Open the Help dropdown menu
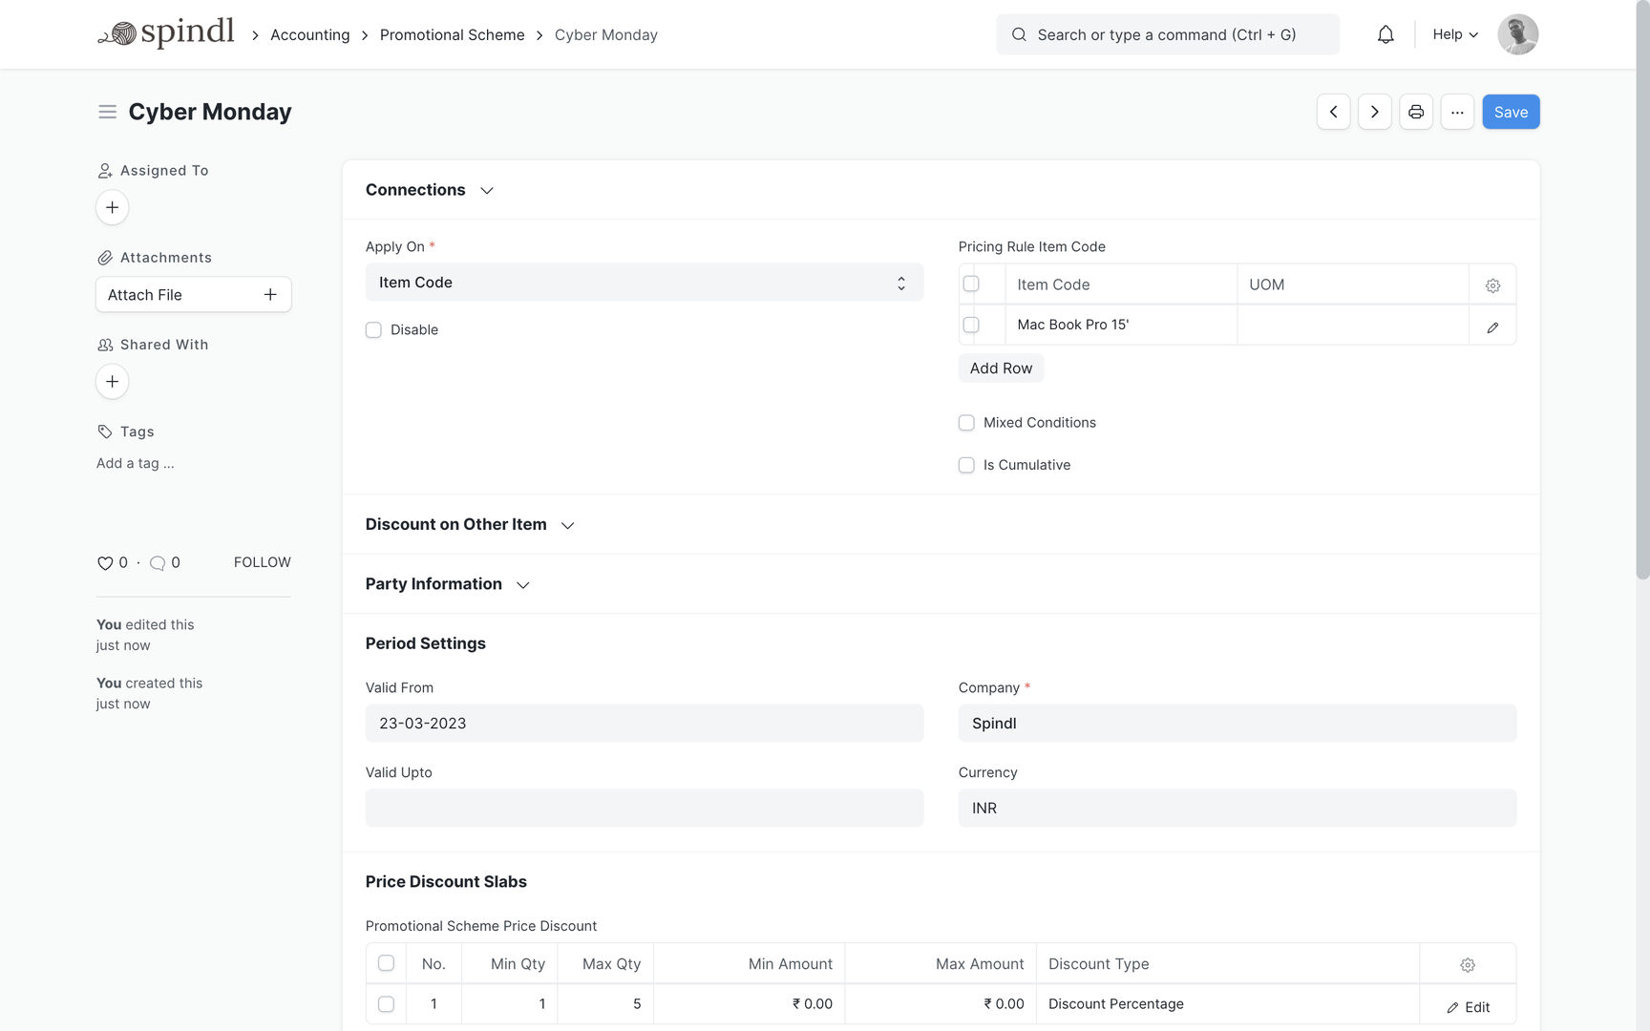This screenshot has width=1650, height=1031. (1455, 34)
